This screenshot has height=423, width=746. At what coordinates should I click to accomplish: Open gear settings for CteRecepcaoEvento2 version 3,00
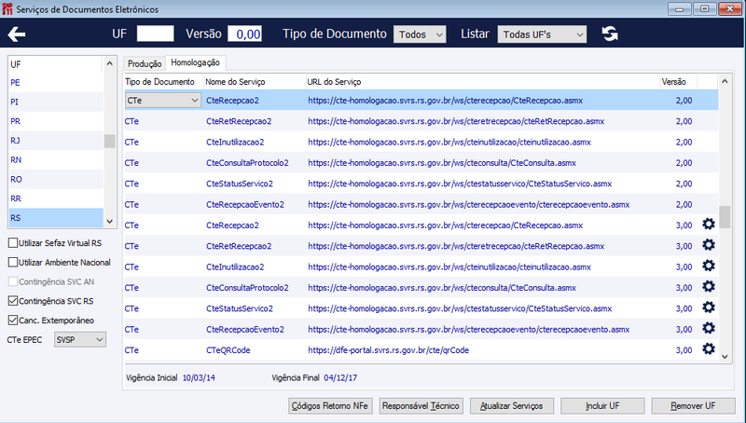click(709, 328)
